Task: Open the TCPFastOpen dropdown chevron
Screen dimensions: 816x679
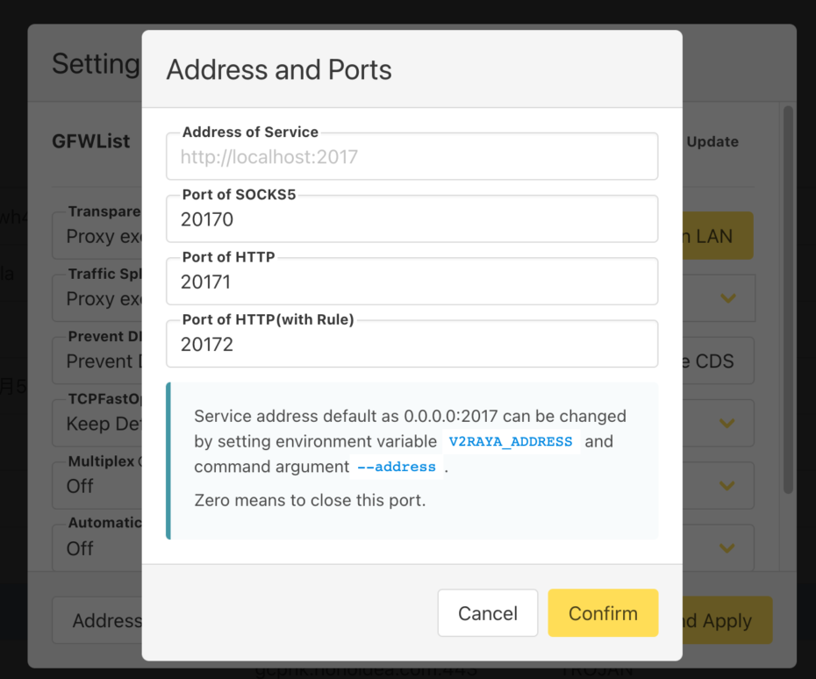Action: coord(727,423)
